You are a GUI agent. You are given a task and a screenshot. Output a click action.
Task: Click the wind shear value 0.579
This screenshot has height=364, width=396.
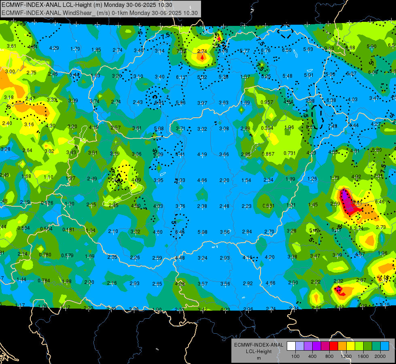(67, 256)
